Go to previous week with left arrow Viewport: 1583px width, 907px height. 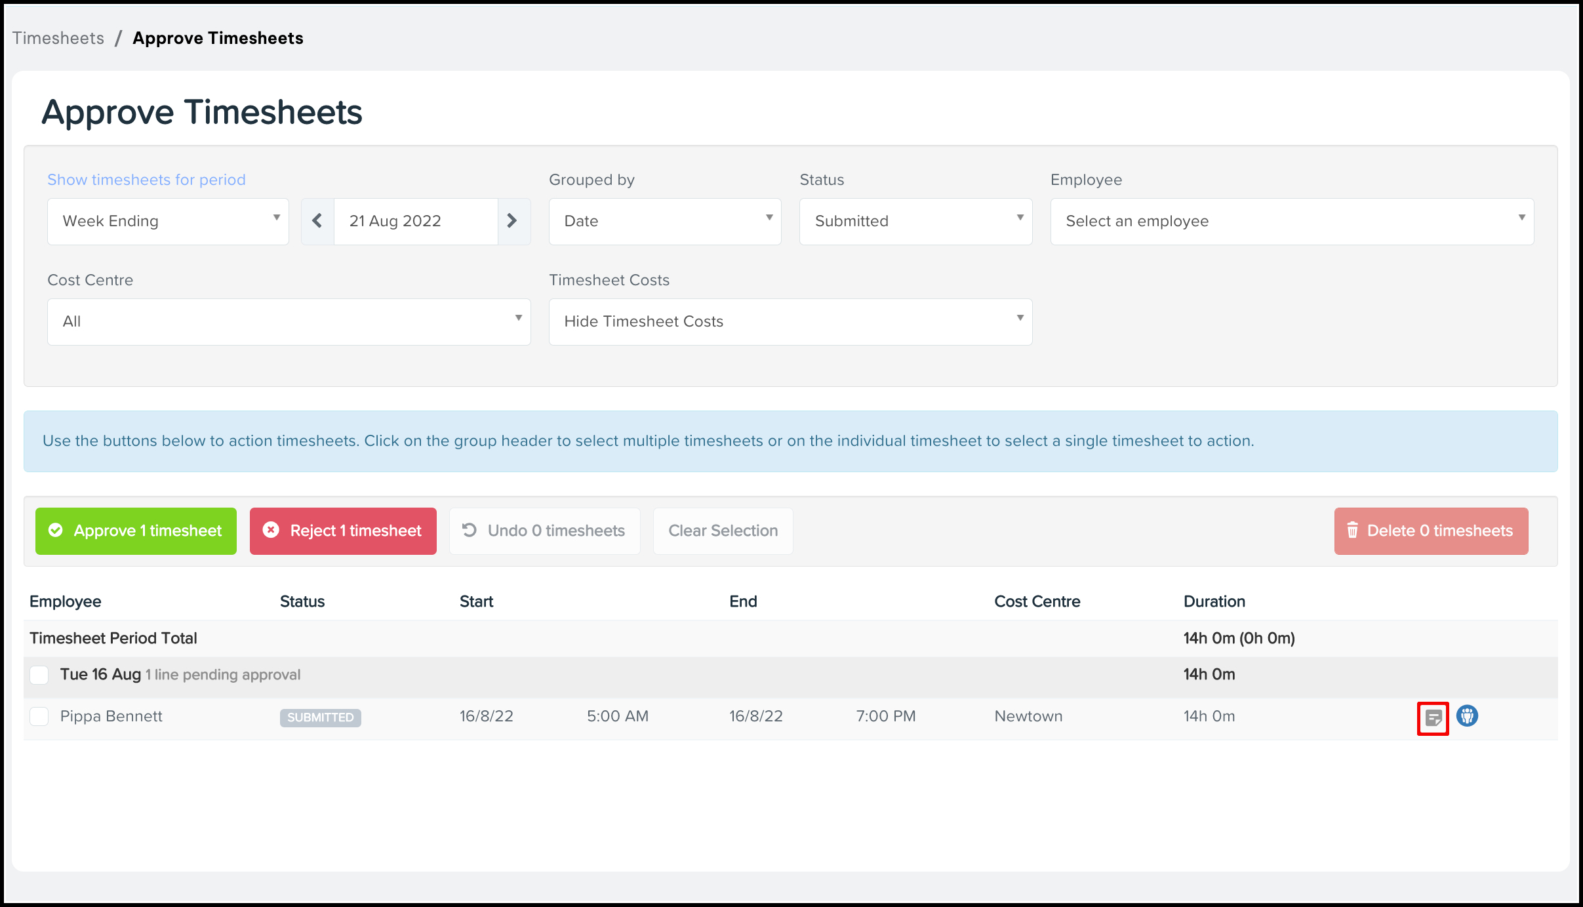tap(317, 221)
